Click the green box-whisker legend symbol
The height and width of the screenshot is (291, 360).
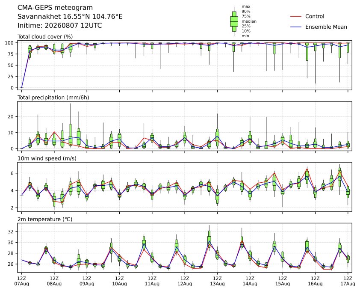coord(234,21)
